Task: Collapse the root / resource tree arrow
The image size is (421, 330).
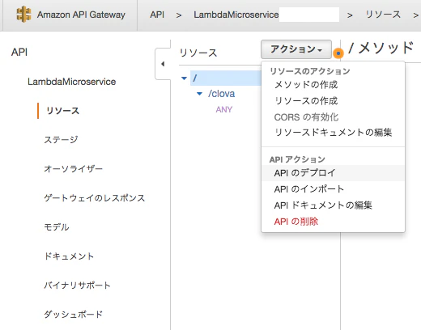Action: [185, 78]
